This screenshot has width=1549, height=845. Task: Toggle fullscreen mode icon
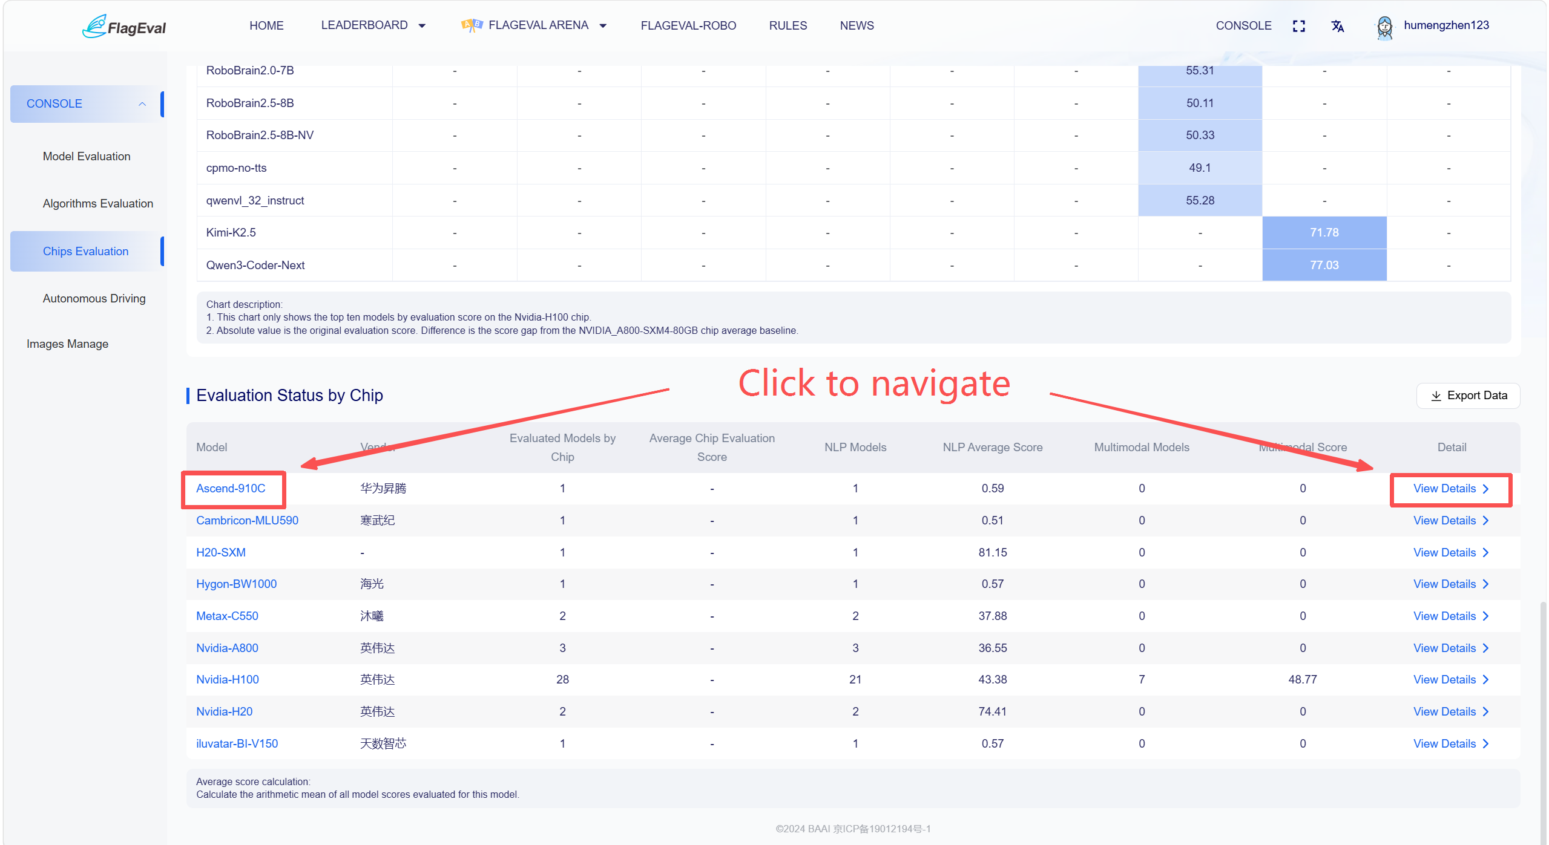[x=1299, y=26]
